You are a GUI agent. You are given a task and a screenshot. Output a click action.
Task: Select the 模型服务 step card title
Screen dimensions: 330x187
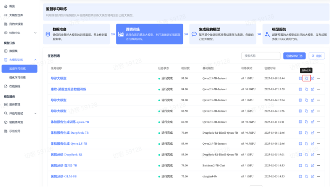point(279,29)
